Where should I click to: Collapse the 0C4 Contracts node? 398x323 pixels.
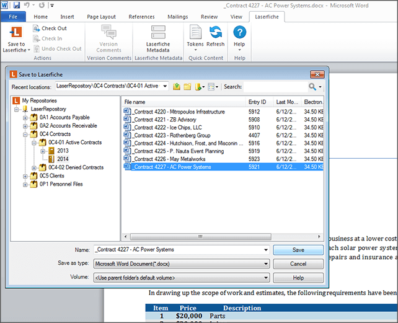coord(25,135)
